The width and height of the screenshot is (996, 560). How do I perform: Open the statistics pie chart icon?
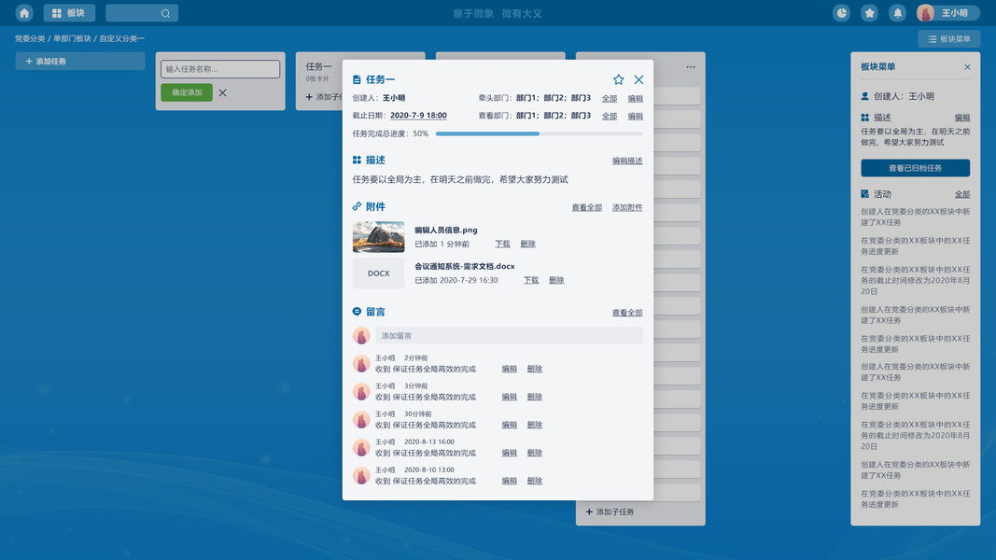point(841,13)
